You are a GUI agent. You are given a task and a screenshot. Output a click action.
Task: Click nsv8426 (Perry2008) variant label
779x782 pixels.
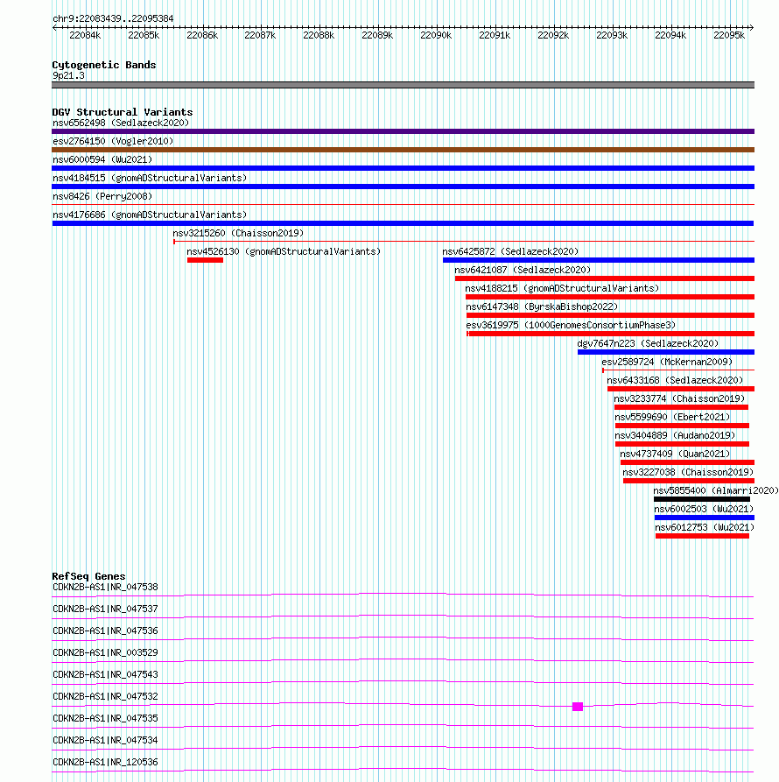pos(102,196)
